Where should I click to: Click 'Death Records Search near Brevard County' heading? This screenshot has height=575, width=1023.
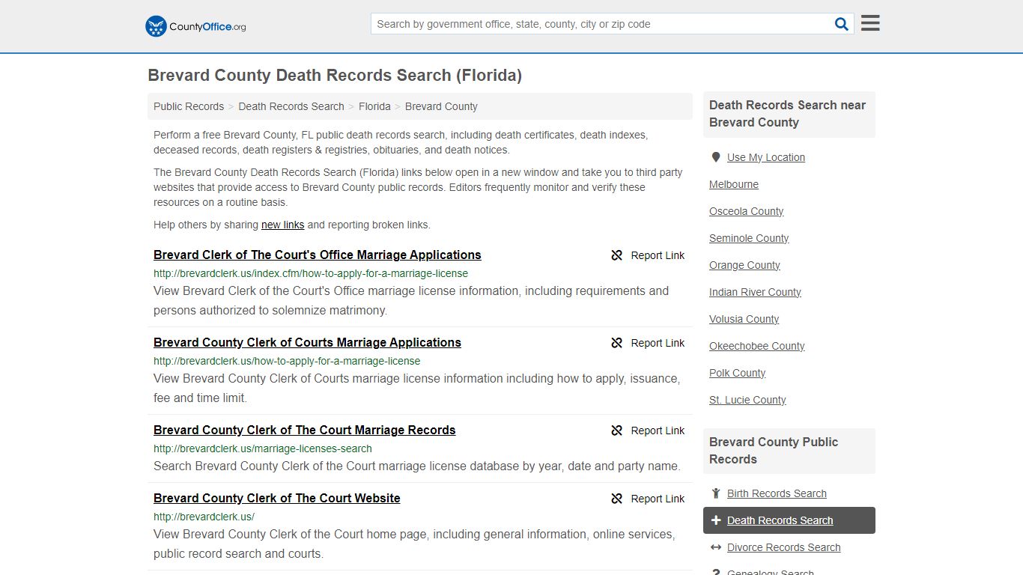[789, 114]
